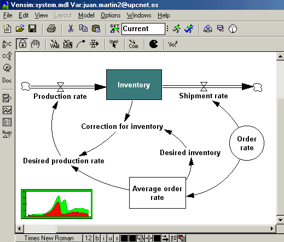
Task: Select the Shadow Variable tool
Action: click(x=114, y=44)
